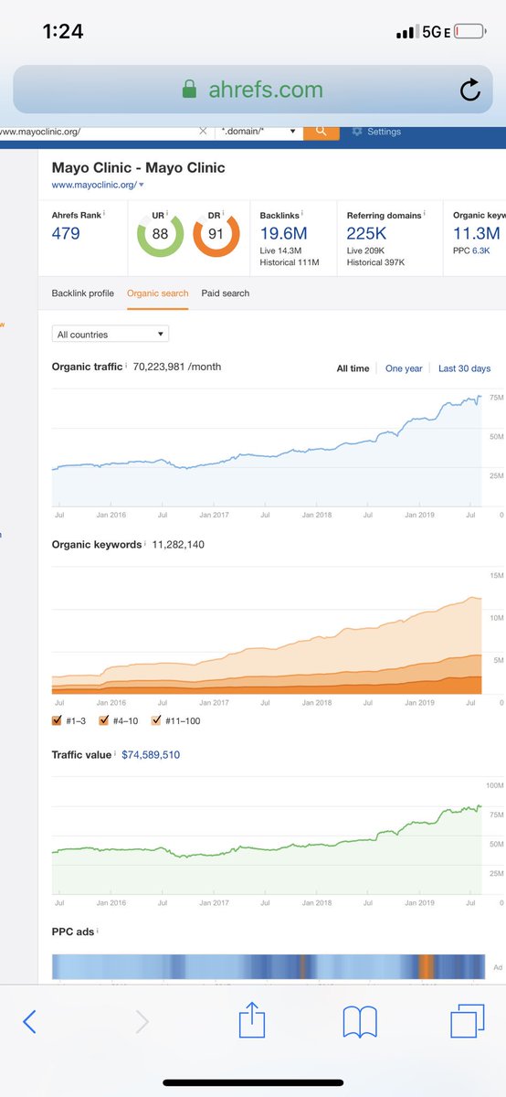Go back with Safari back arrow
The image size is (506, 1097).
[x=29, y=1021]
